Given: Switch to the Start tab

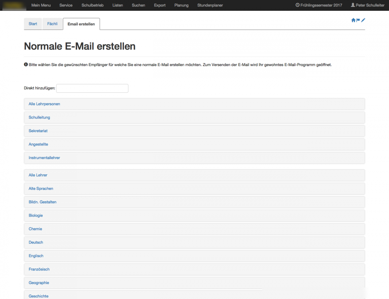Looking at the screenshot, I should (33, 24).
